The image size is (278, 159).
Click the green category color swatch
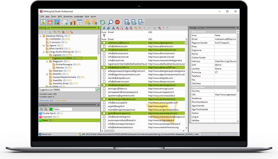pyautogui.click(x=50, y=109)
